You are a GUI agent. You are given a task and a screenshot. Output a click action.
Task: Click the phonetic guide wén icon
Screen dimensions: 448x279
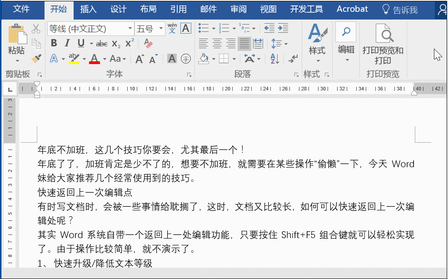[172, 28]
